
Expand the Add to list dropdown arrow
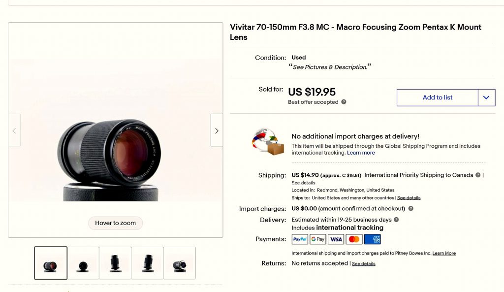[486, 97]
